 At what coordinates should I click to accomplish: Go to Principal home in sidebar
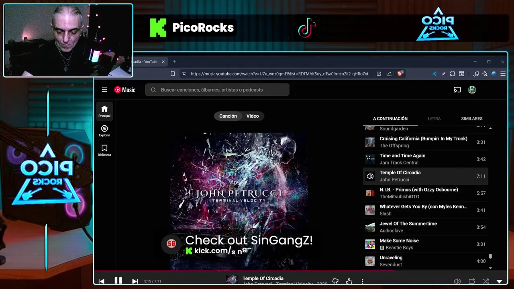(x=104, y=111)
